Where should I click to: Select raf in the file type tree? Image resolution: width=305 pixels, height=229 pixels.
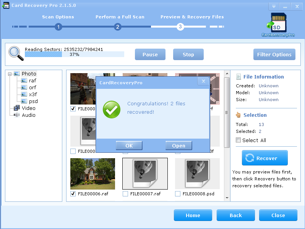(32, 80)
